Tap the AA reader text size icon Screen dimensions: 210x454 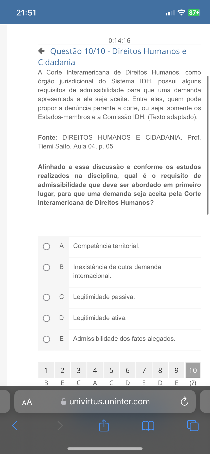coord(27,402)
